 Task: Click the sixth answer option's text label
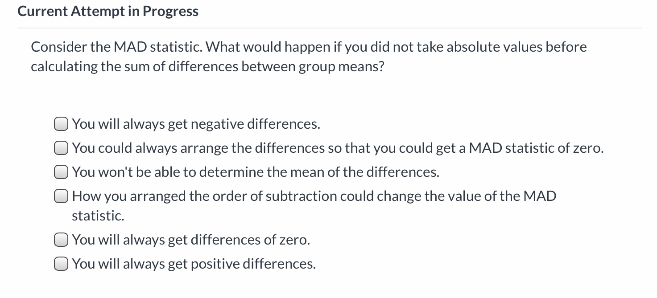point(194,263)
